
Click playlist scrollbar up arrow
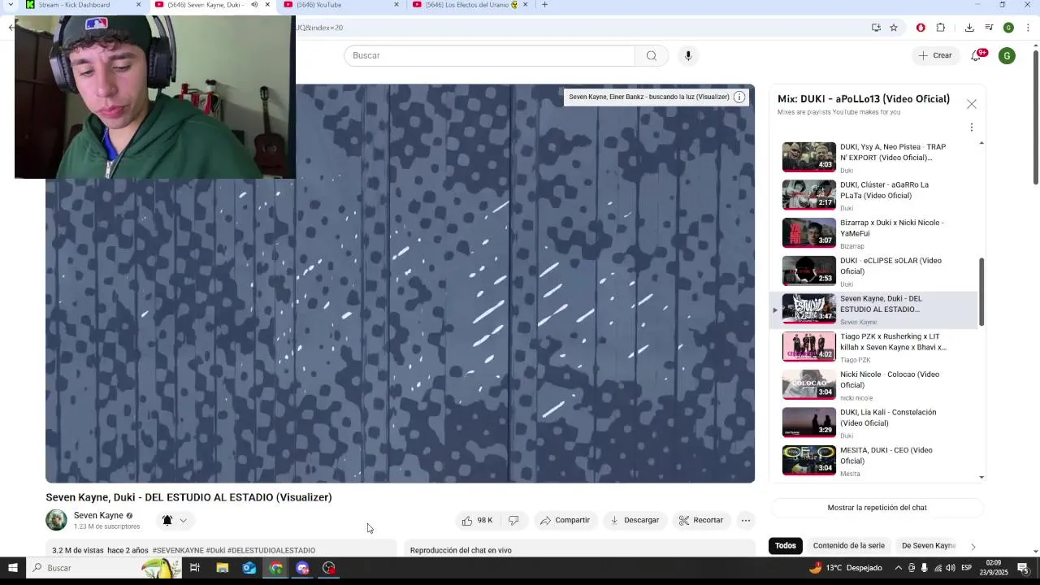coord(981,144)
